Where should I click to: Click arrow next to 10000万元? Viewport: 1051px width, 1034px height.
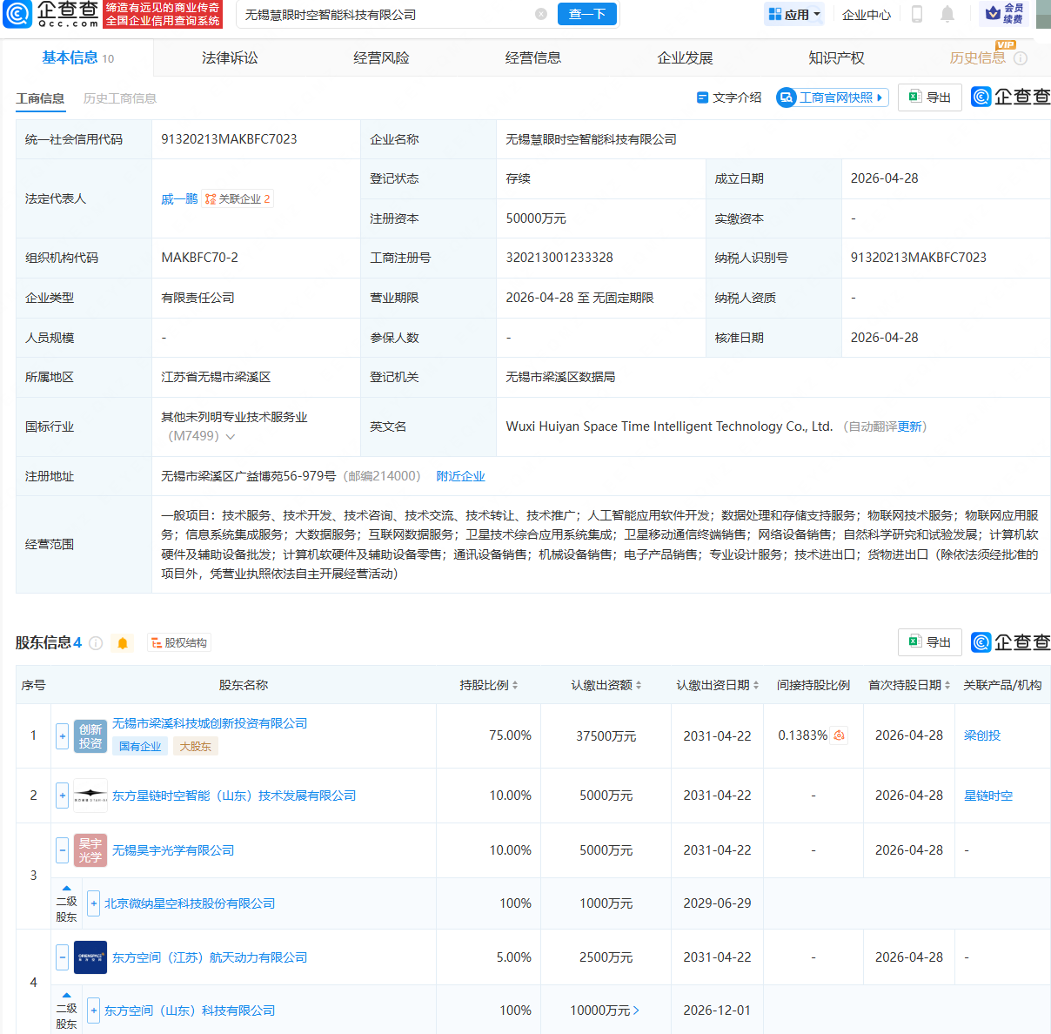636,1010
